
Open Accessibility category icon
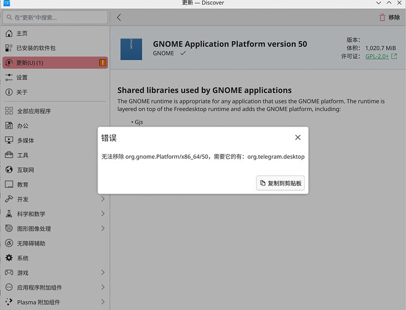(9, 243)
